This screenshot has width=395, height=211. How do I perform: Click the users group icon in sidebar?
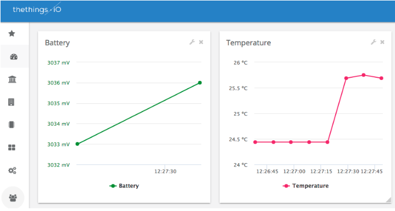point(13,197)
